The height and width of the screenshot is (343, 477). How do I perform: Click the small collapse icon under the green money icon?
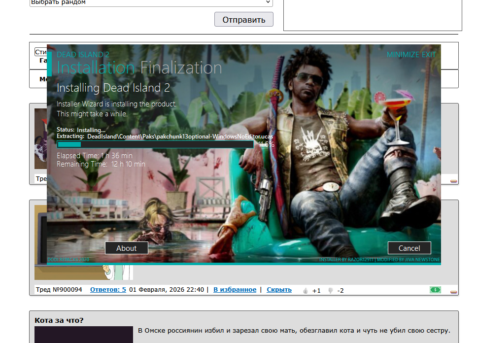(x=453, y=292)
